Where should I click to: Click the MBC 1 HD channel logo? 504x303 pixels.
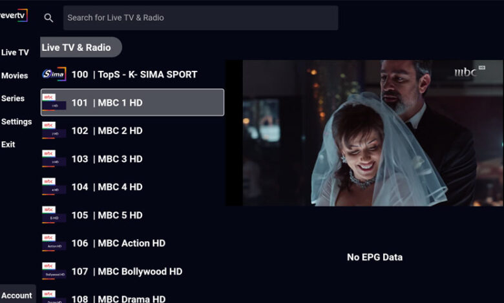coord(54,103)
